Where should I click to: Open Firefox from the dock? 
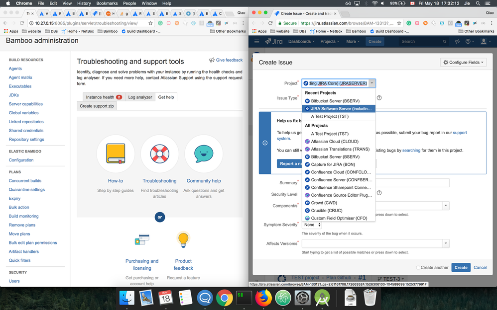click(x=263, y=298)
